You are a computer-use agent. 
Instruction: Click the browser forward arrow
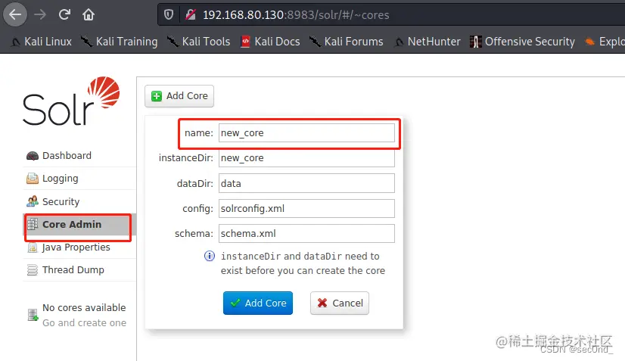coord(40,15)
